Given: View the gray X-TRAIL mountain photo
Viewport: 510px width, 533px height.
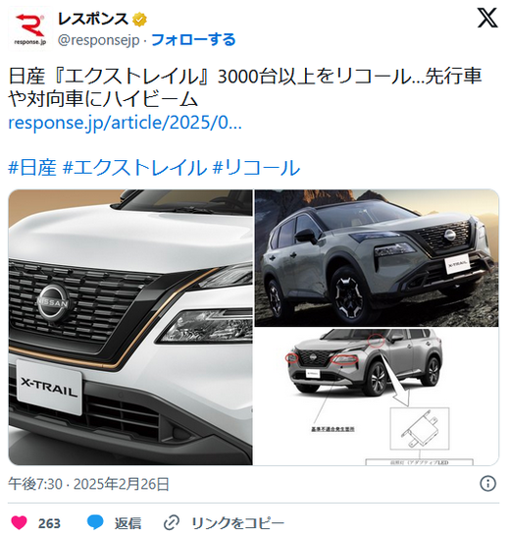Looking at the screenshot, I should tap(377, 258).
